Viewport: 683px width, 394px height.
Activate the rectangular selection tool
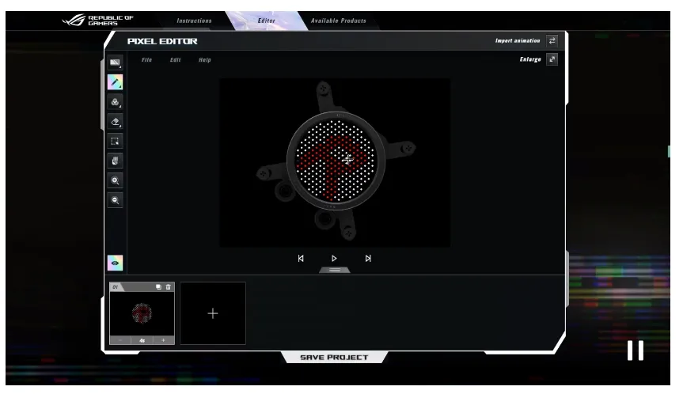pos(116,142)
